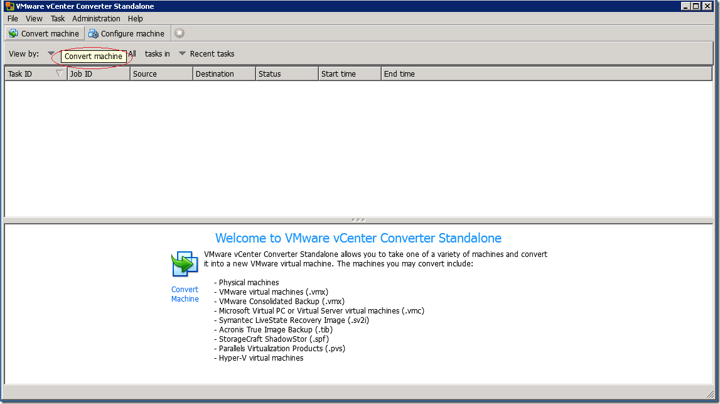
Task: Sort by Source column header
Action: pyautogui.click(x=161, y=74)
